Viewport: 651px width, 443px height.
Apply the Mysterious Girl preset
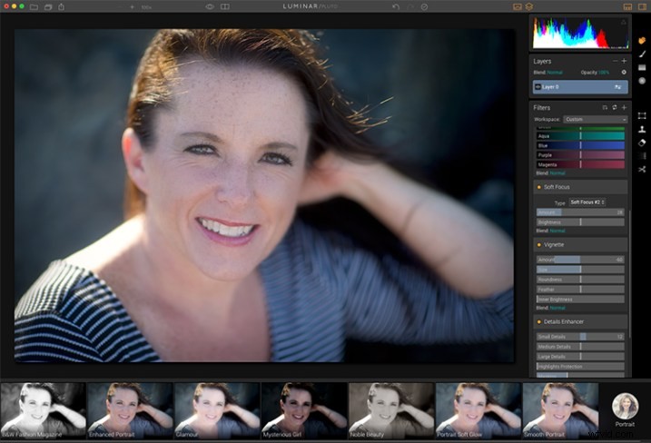coord(304,410)
